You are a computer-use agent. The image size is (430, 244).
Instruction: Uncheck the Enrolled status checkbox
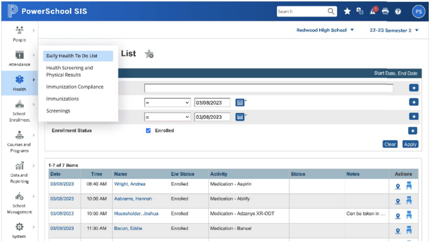pos(148,131)
